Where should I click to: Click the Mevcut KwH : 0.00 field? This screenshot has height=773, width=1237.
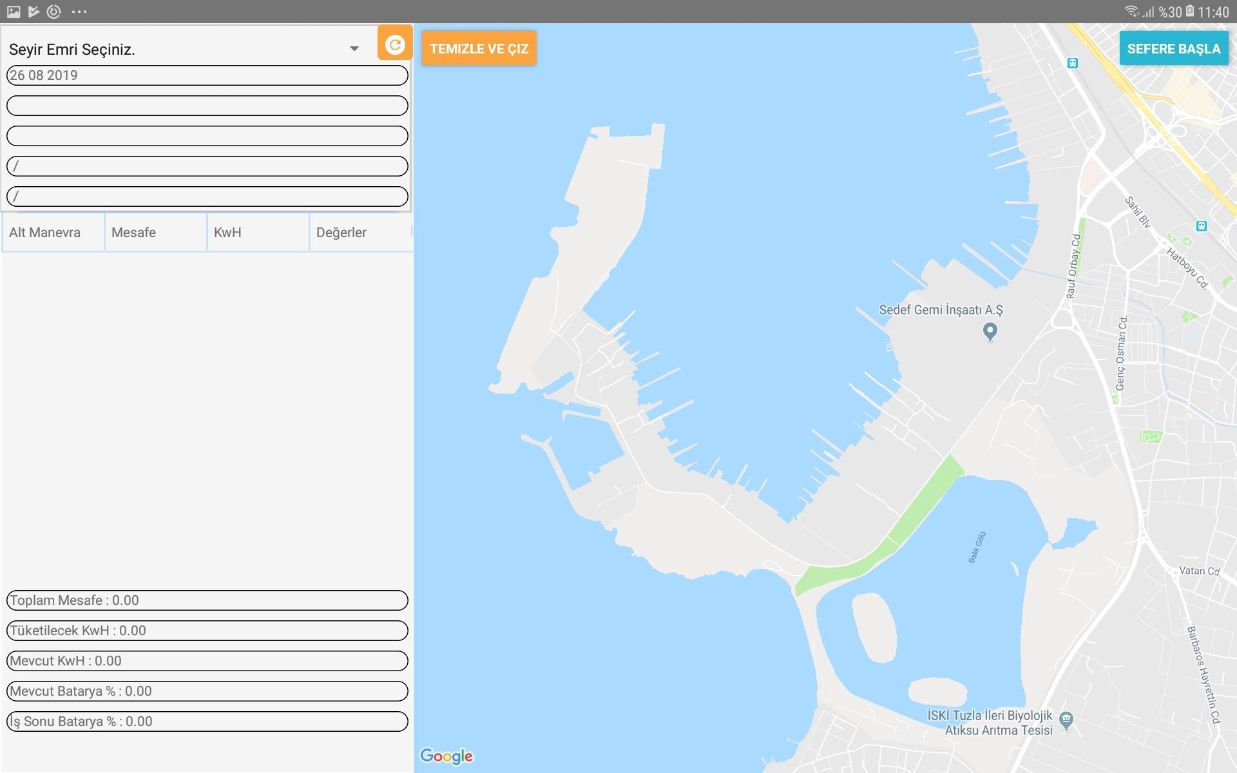tap(207, 661)
